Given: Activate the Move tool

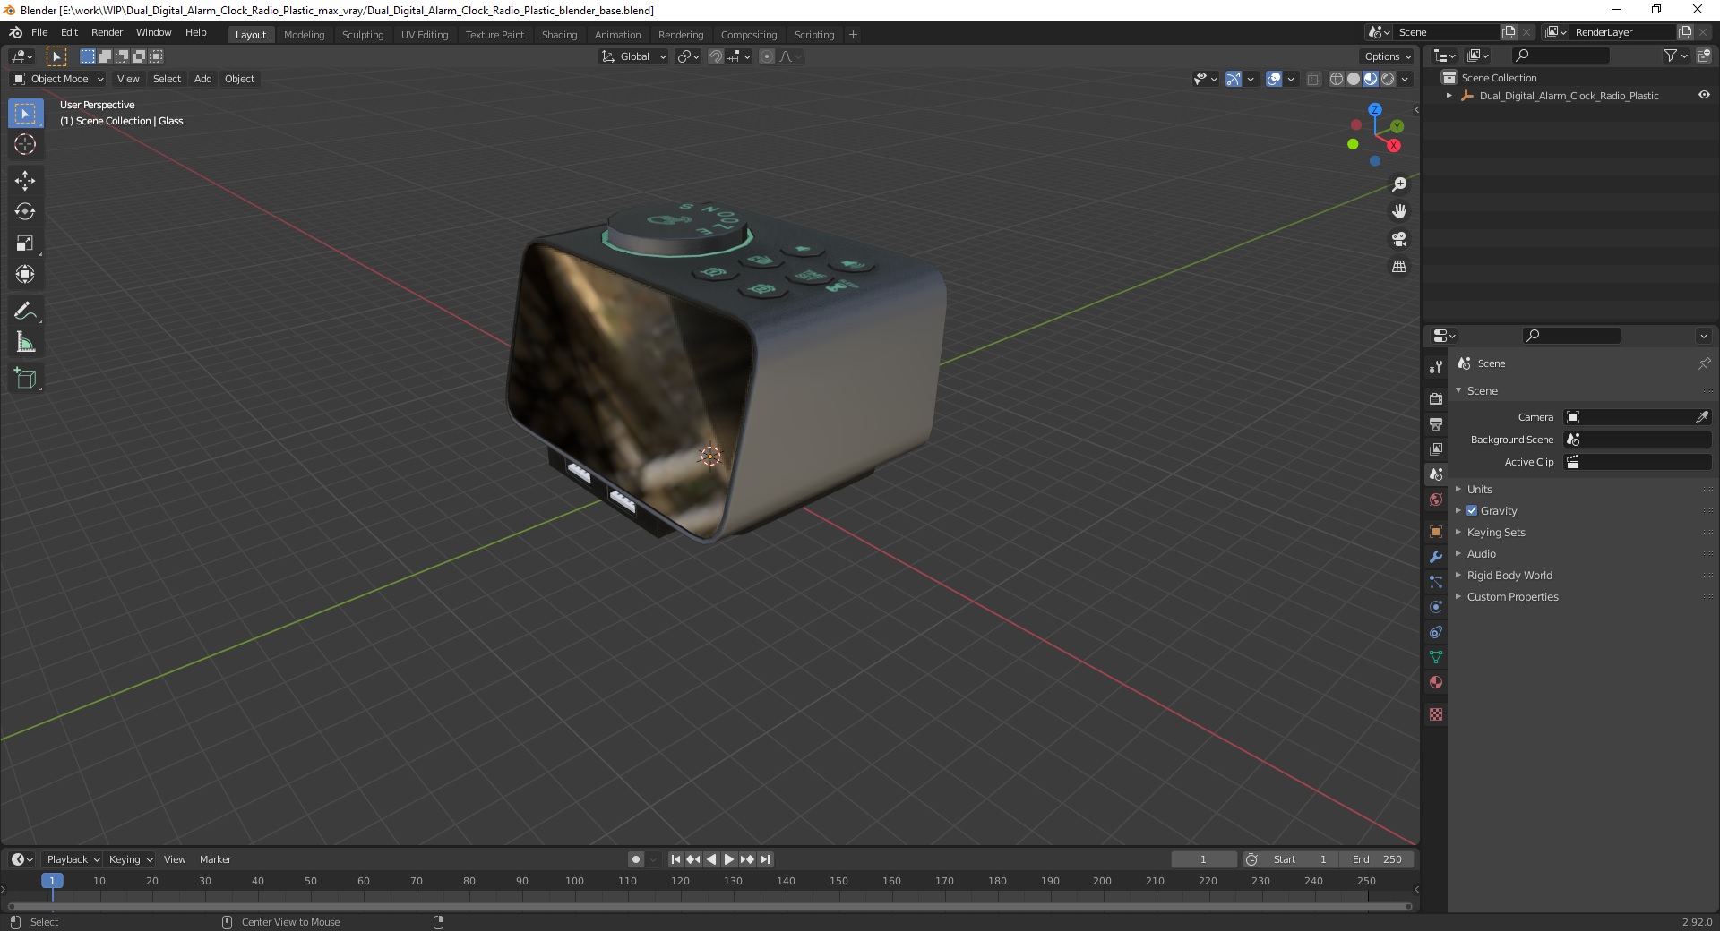Looking at the screenshot, I should coord(25,180).
